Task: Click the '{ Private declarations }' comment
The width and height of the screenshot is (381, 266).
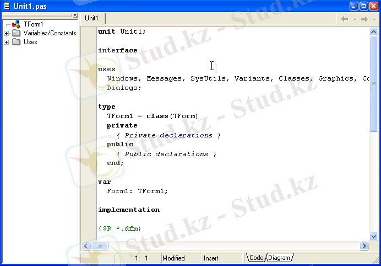Action: point(168,135)
